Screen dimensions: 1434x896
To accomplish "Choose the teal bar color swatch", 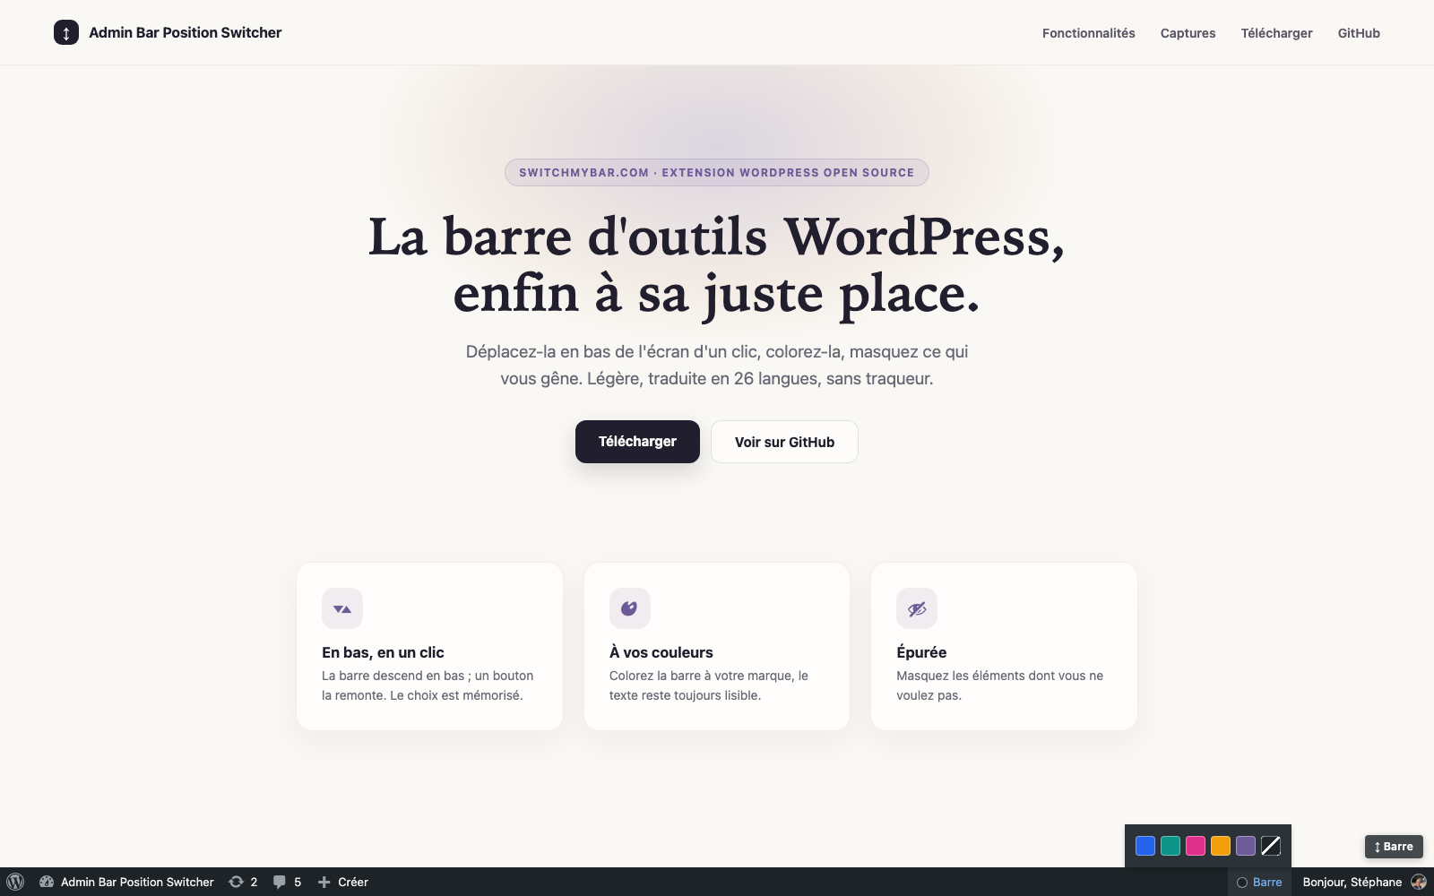I will tap(1171, 846).
